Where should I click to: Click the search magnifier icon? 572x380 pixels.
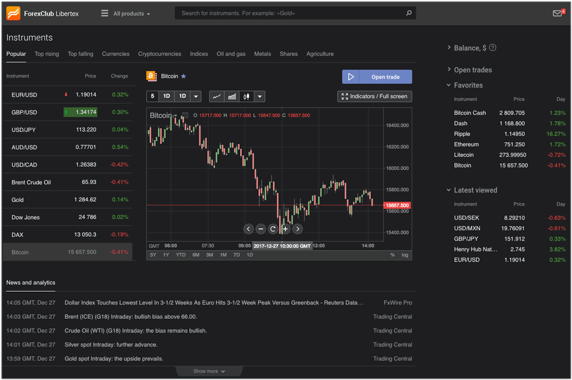408,13
